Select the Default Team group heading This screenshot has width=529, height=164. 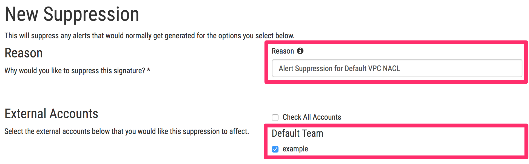point(297,133)
